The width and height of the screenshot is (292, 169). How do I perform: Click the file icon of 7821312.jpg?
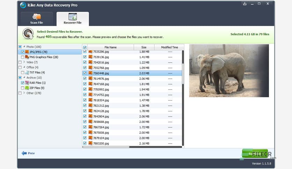[90, 105]
